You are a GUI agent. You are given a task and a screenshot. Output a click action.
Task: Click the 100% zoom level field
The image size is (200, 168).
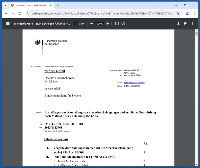99,24
